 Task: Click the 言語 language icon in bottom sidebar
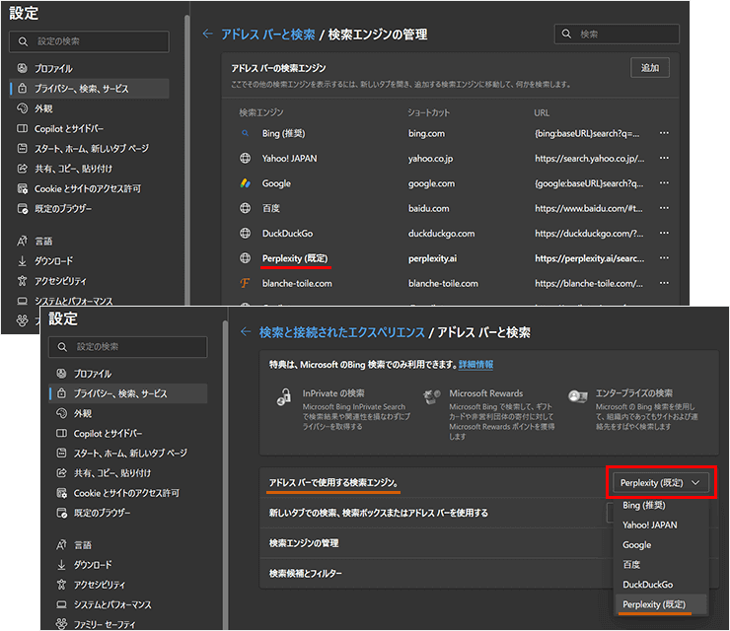[x=61, y=545]
